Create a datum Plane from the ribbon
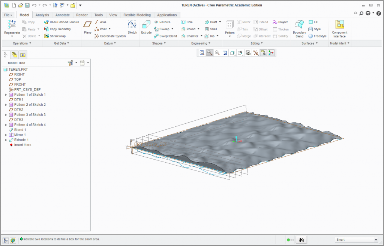The width and height of the screenshot is (384, 246). click(87, 27)
